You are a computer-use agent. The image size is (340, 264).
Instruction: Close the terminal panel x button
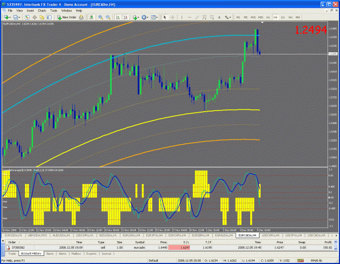point(3,241)
